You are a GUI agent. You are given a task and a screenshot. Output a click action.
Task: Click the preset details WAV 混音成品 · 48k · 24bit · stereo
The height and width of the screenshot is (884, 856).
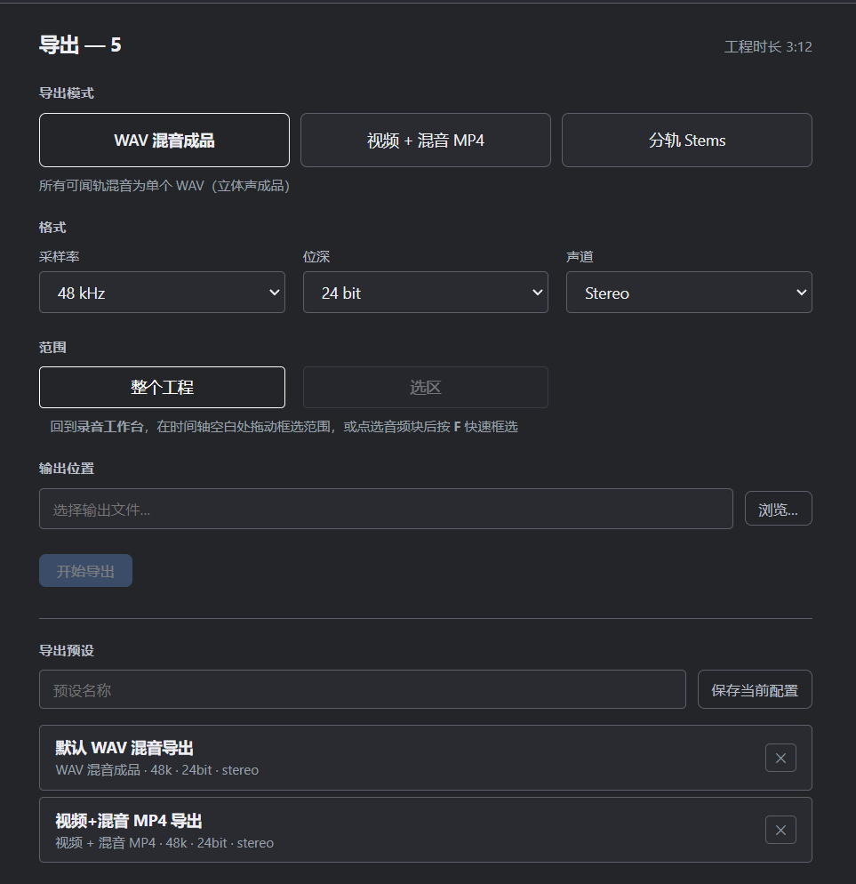[x=156, y=770]
